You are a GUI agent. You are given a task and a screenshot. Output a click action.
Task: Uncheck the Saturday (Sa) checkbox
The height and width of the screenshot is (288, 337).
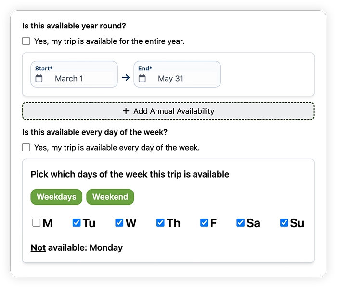coord(240,223)
